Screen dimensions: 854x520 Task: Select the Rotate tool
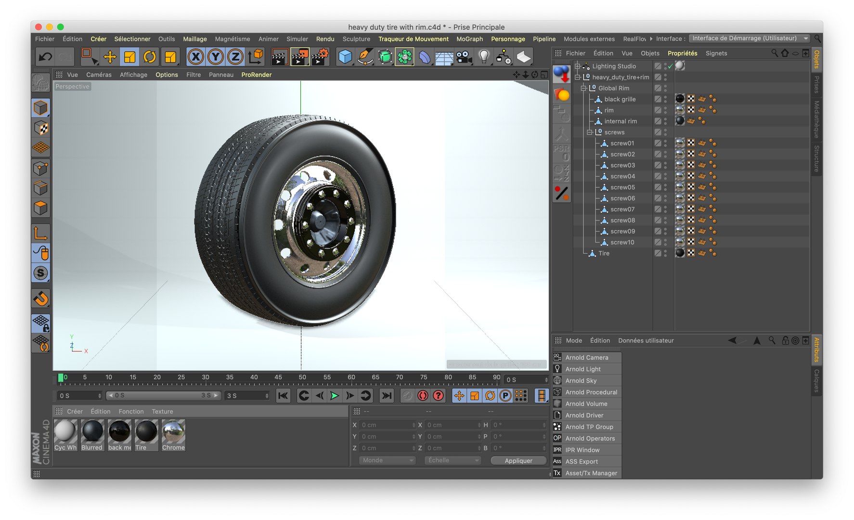click(150, 57)
